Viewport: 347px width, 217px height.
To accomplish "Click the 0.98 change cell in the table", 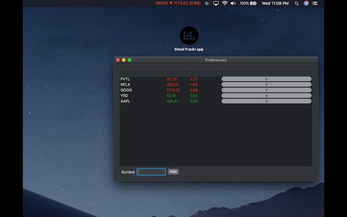I will (194, 90).
